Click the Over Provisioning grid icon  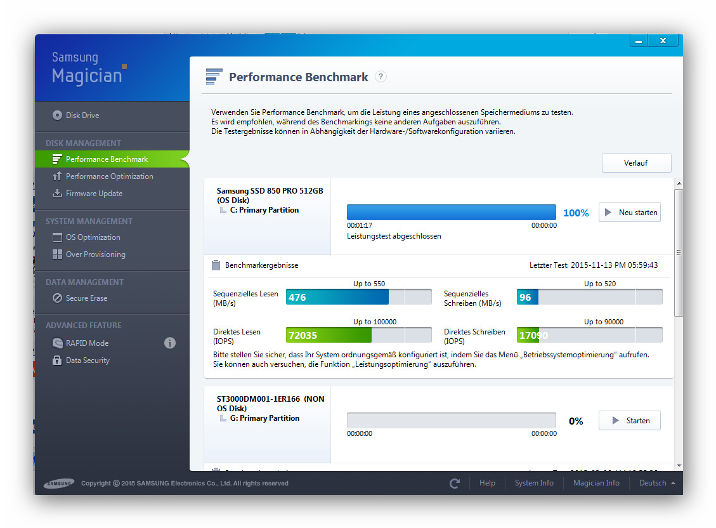[x=57, y=254]
